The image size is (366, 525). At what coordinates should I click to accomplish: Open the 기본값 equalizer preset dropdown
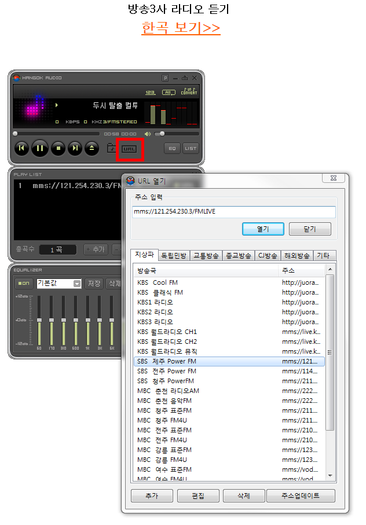(x=77, y=284)
